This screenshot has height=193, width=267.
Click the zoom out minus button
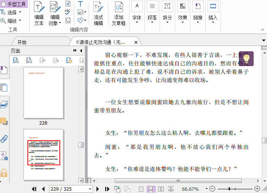212,188
